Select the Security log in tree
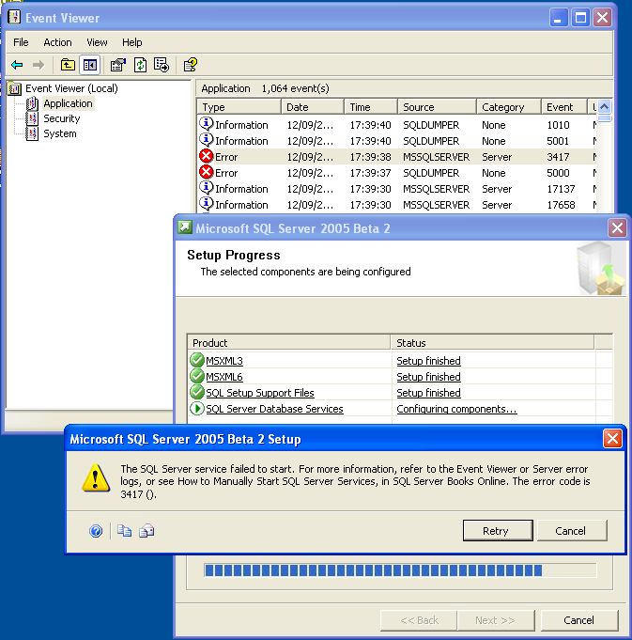The width and height of the screenshot is (632, 640). [x=62, y=118]
